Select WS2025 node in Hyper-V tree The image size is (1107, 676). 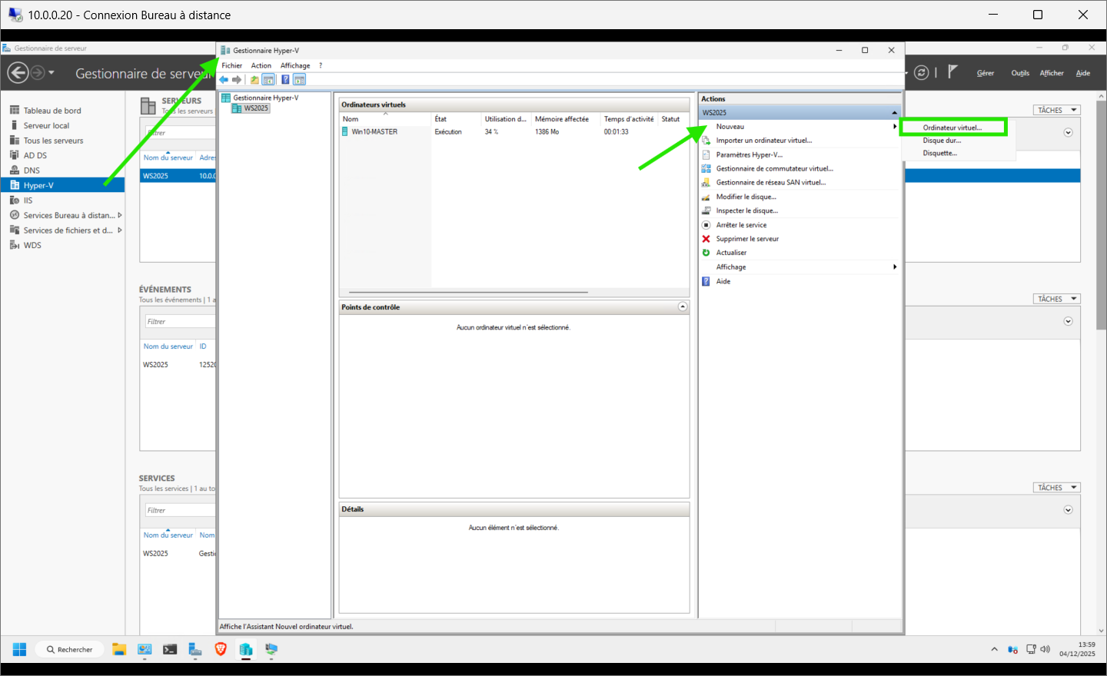[256, 108]
